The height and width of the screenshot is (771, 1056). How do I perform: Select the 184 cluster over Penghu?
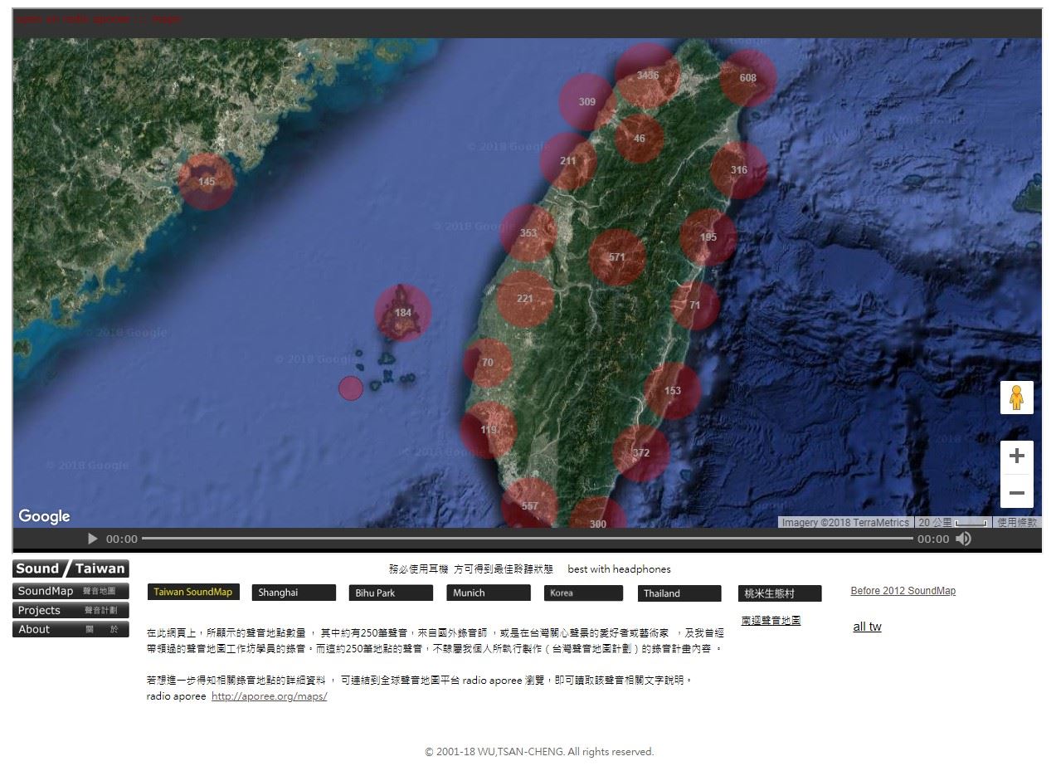point(402,313)
